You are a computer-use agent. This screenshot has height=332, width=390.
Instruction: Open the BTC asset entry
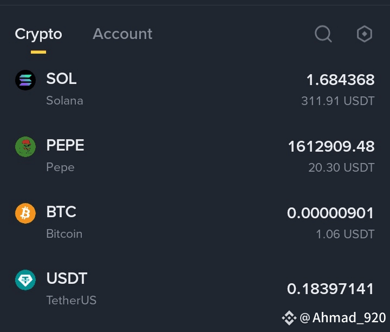(195, 223)
